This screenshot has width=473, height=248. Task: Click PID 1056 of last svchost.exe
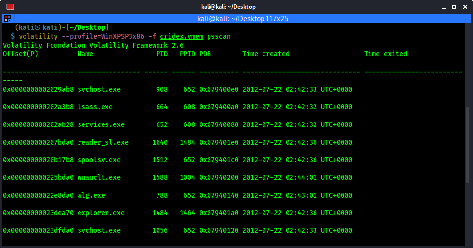pos(160,230)
